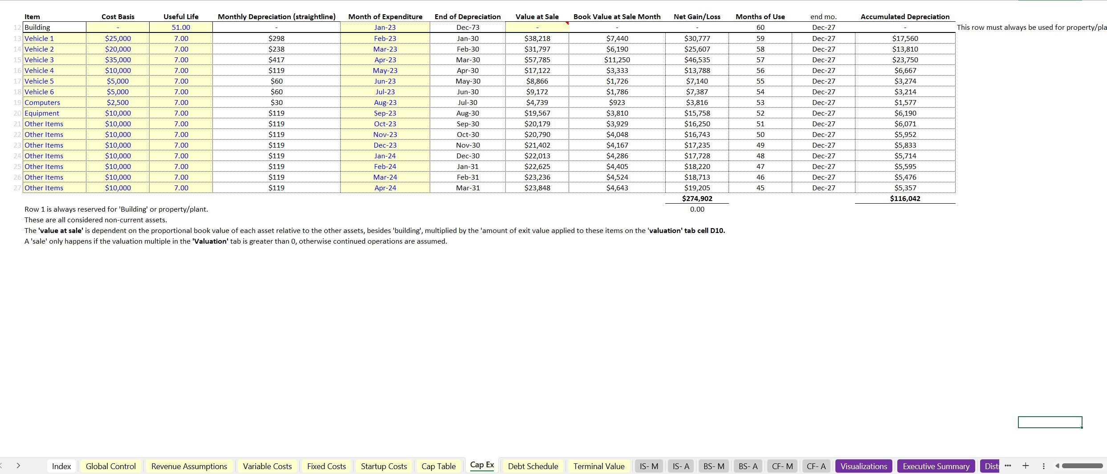Screen dimensions: 1107x474
Task: Click the next sheet navigation arrow
Action: point(18,466)
